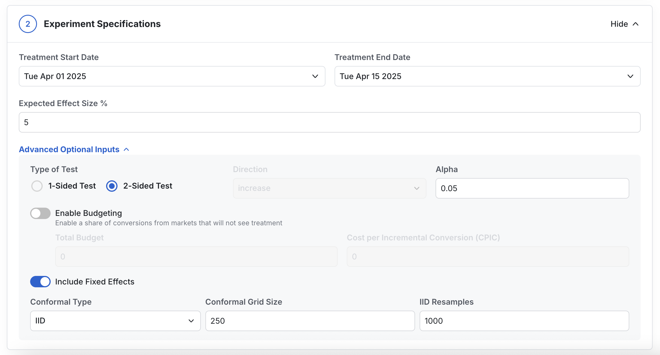Click the Conformal Type dropdown arrow
Viewport: 660px width, 355px height.
[191, 321]
